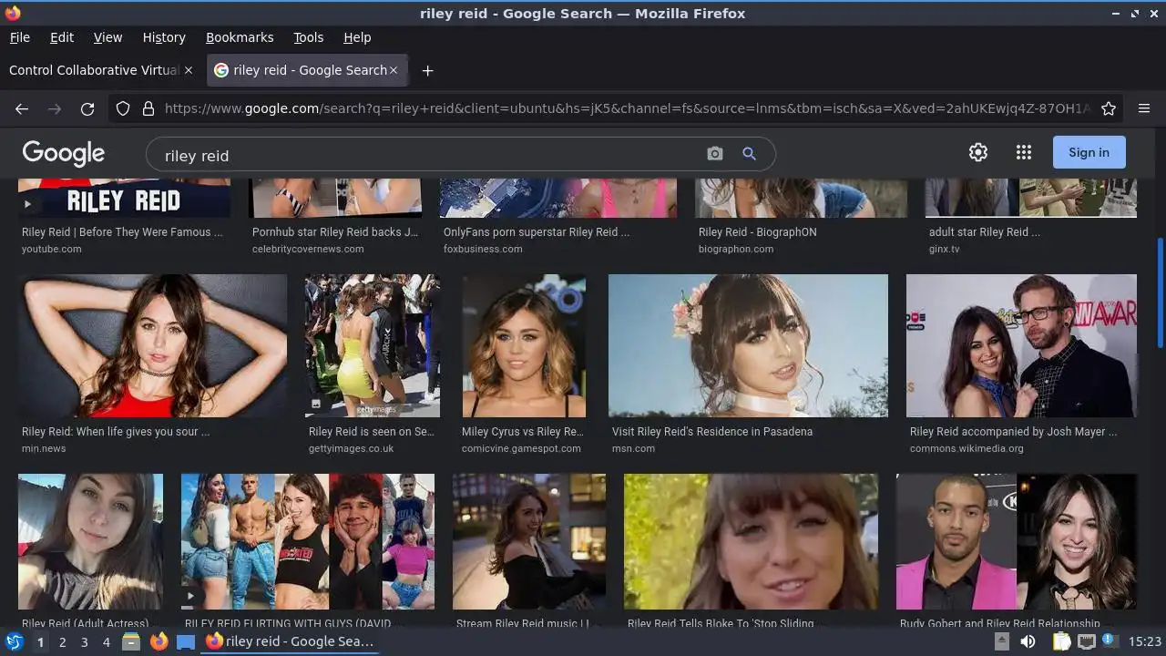Open the View menu
Viewport: 1166px width, 656px height.
(x=107, y=37)
